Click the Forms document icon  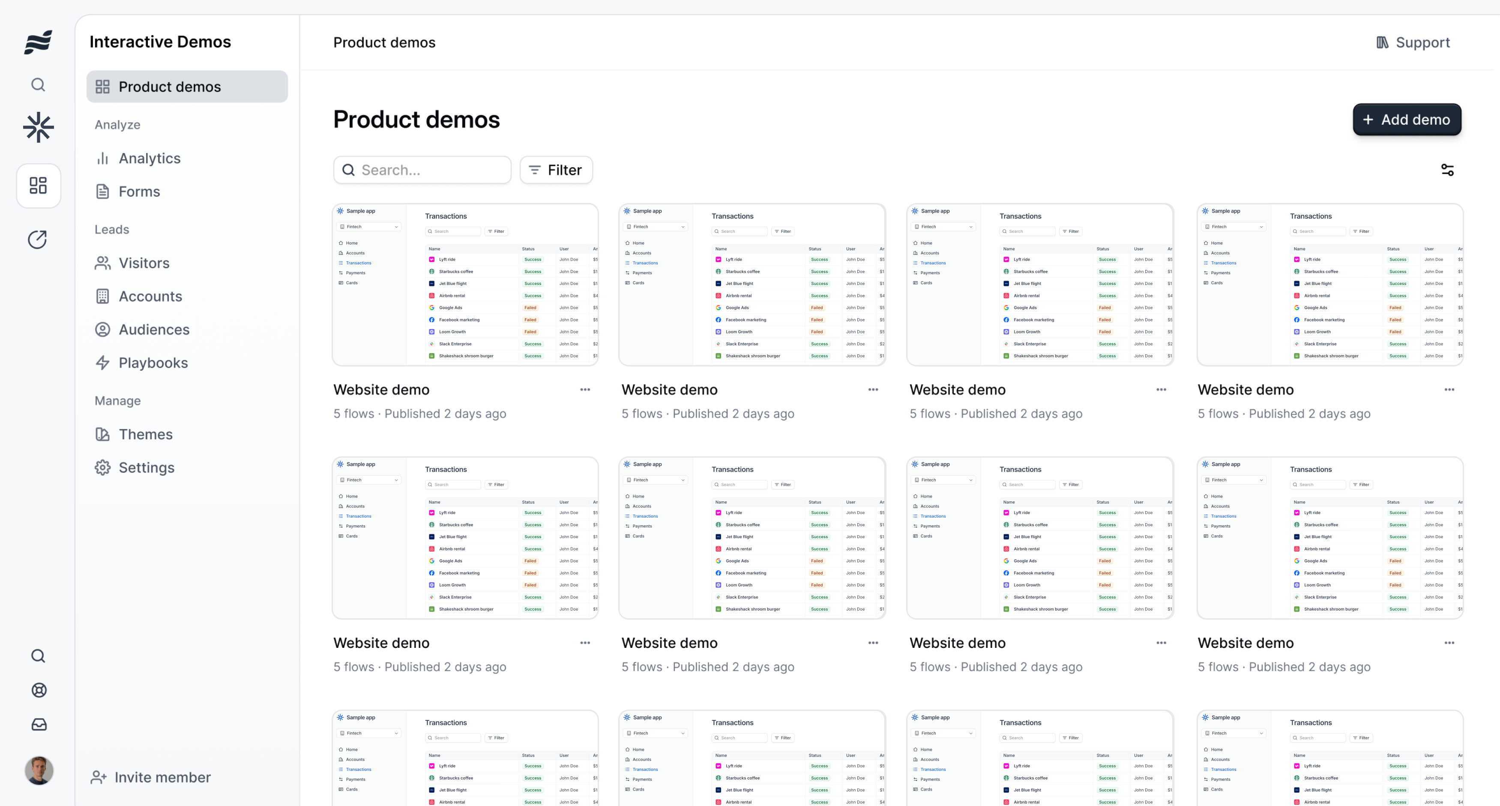[x=103, y=191]
